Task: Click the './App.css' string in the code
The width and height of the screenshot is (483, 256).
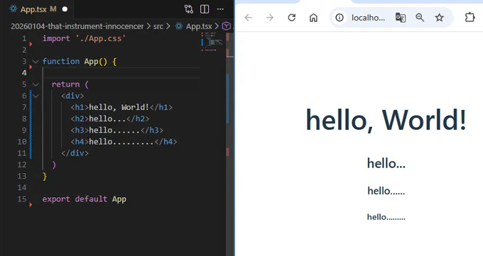Action: click(x=101, y=39)
